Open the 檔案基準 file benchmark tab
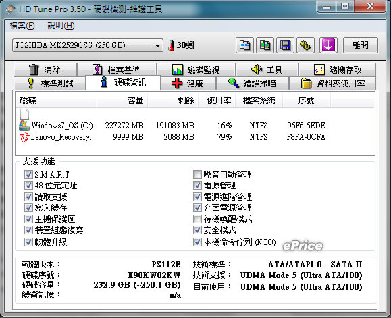The height and width of the screenshot is (318, 391). coord(117,70)
